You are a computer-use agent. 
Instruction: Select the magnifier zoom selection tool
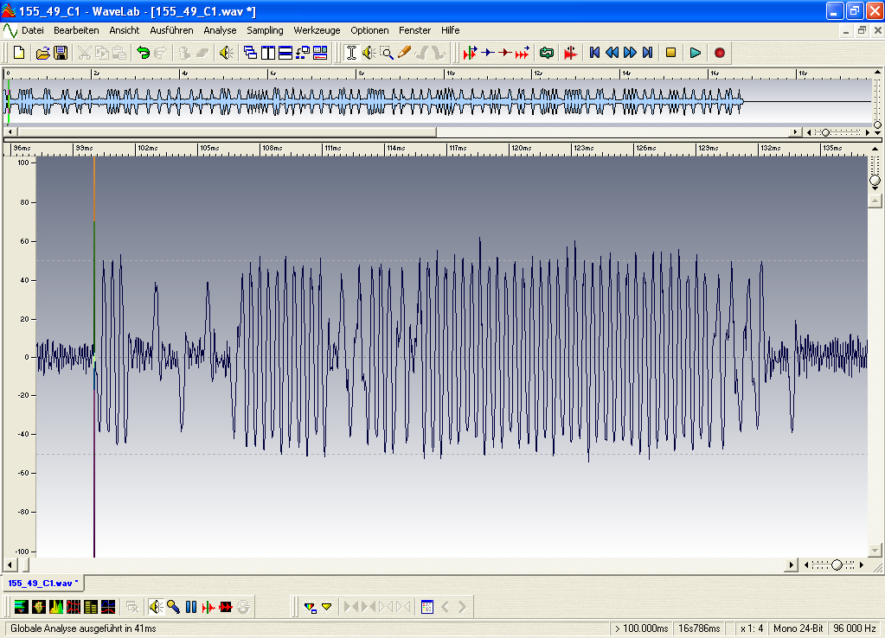click(x=387, y=53)
